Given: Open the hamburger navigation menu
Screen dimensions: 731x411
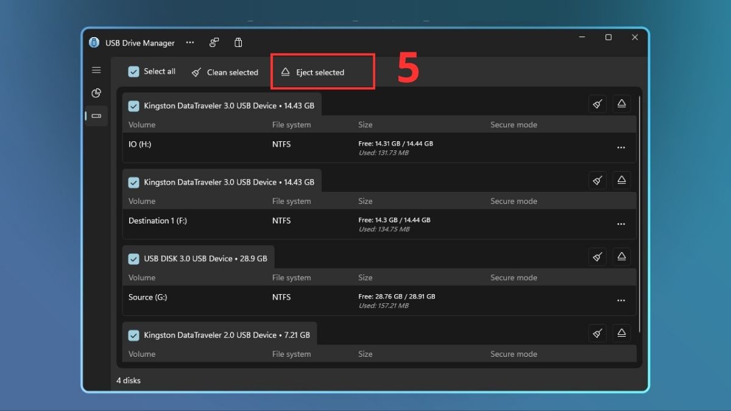Looking at the screenshot, I should pyautogui.click(x=96, y=70).
